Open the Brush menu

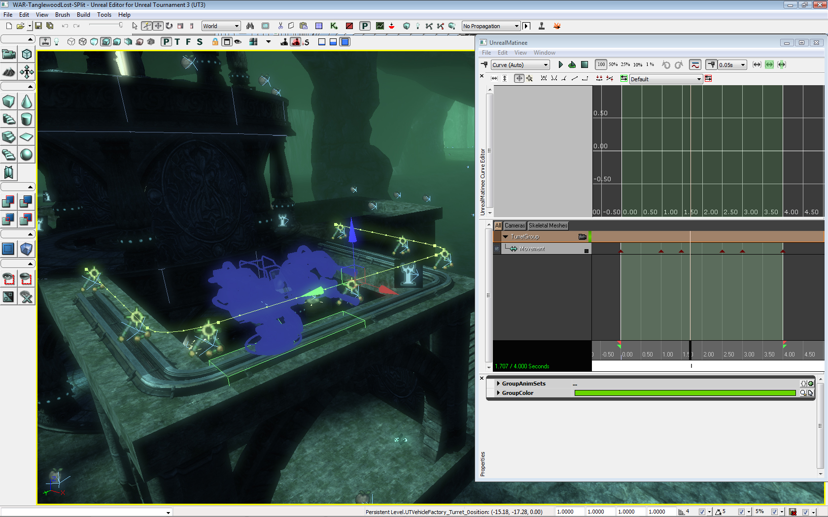(x=62, y=15)
